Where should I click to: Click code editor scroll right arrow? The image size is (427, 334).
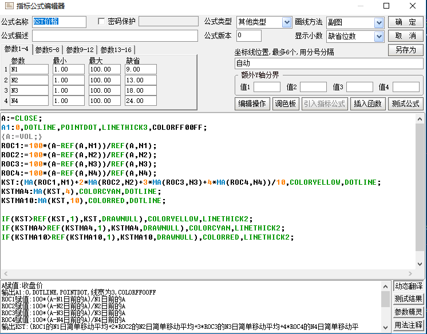click(410, 273)
